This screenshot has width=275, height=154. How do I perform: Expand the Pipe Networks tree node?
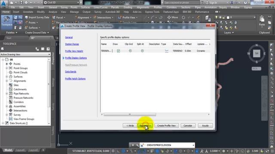point(7,94)
